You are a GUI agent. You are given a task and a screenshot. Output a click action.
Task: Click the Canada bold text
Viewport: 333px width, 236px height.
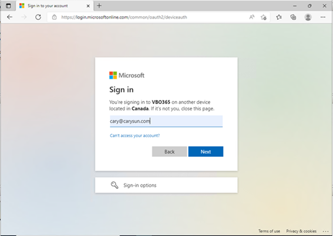pyautogui.click(x=140, y=109)
